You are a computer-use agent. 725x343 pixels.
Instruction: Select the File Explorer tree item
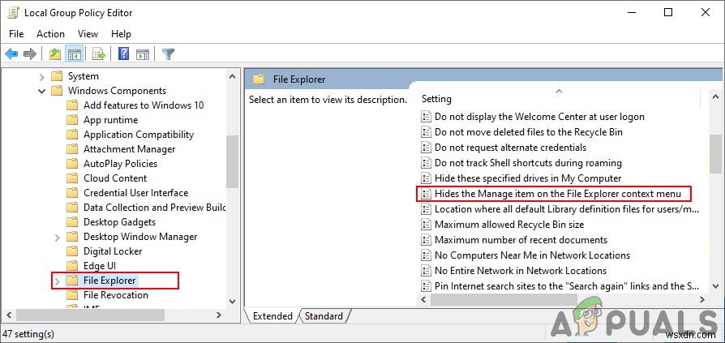109,281
